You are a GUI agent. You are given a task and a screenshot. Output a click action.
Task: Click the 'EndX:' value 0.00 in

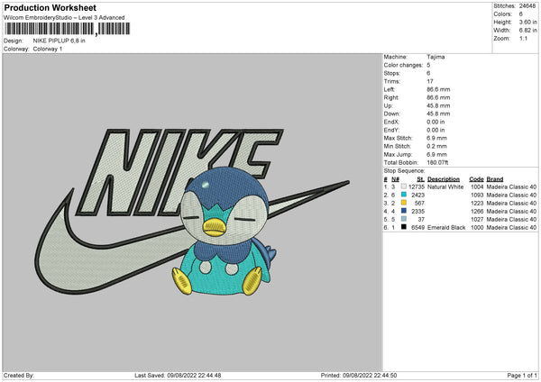[x=436, y=122]
